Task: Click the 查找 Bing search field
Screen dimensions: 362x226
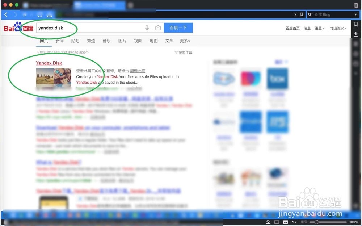Action: click(x=333, y=14)
